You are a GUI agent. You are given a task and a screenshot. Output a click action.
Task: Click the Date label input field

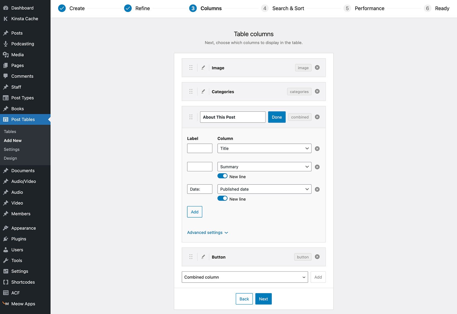click(200, 189)
